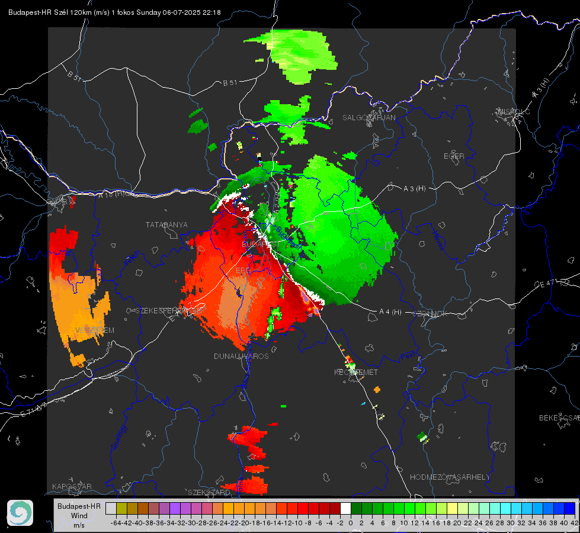Click the '-30' legend value
This screenshot has width=580, height=533.
tap(191, 523)
